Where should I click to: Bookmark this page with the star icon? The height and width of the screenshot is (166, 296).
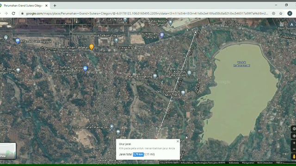click(x=281, y=13)
